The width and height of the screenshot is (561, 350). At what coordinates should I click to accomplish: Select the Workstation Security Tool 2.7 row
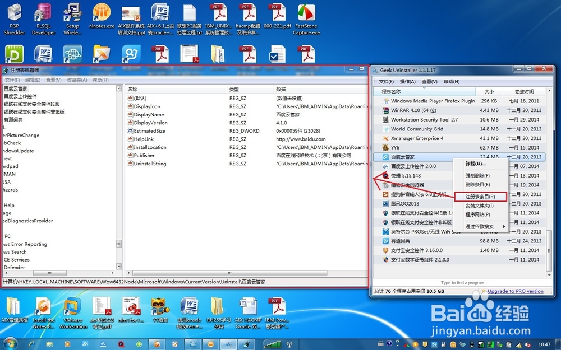(x=459, y=120)
